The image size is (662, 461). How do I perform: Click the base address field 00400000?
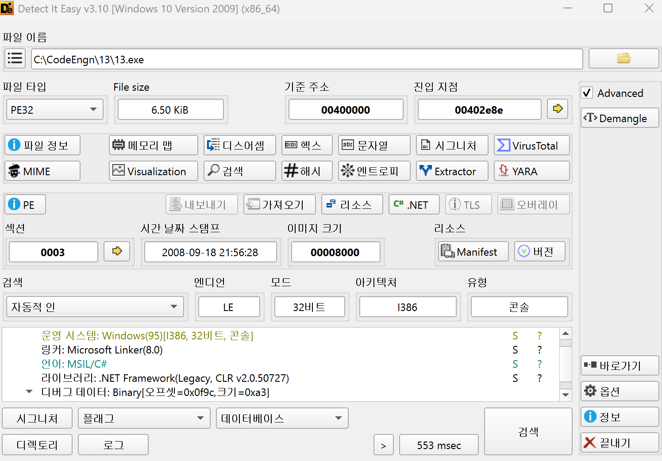click(x=346, y=110)
